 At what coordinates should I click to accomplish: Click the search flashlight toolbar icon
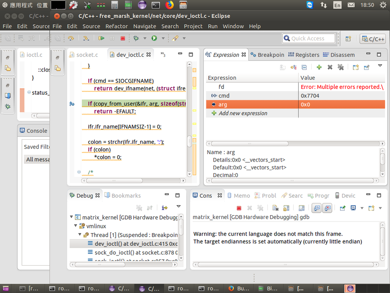(175, 38)
